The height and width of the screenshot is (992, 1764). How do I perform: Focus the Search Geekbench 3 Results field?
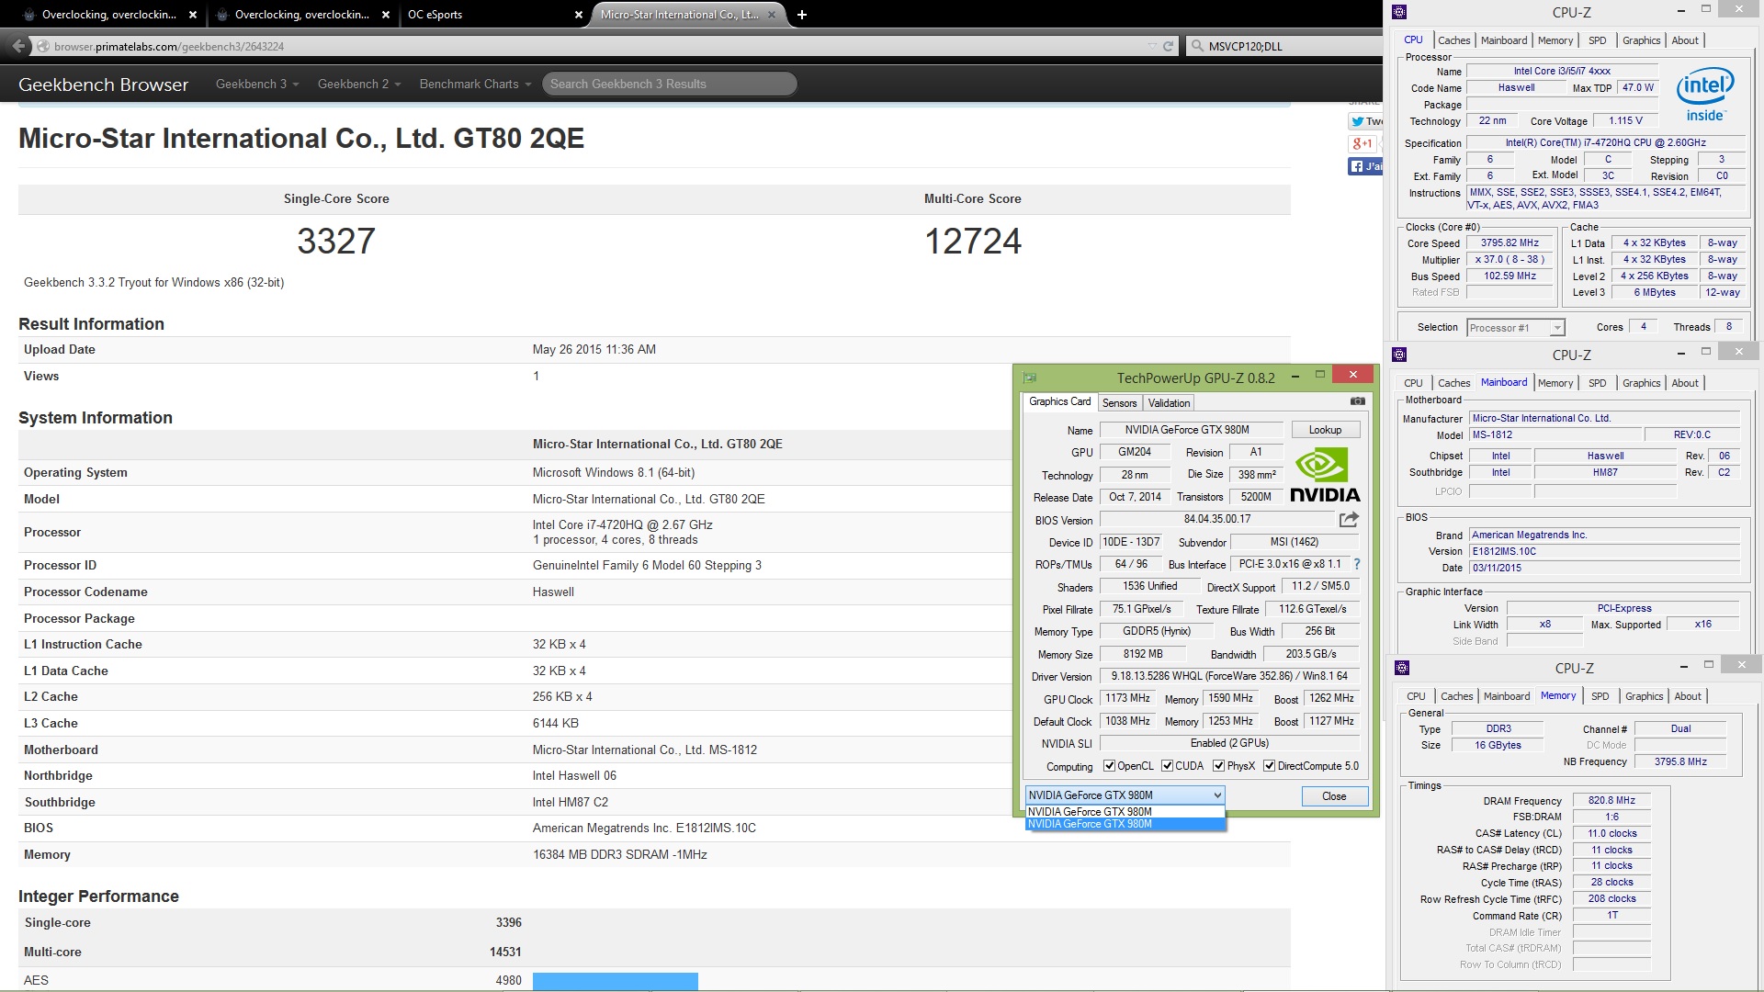[669, 84]
